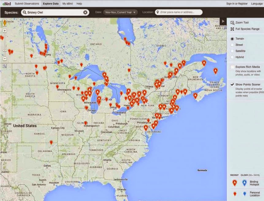Click Sign In or Register link

[x=237, y=4]
